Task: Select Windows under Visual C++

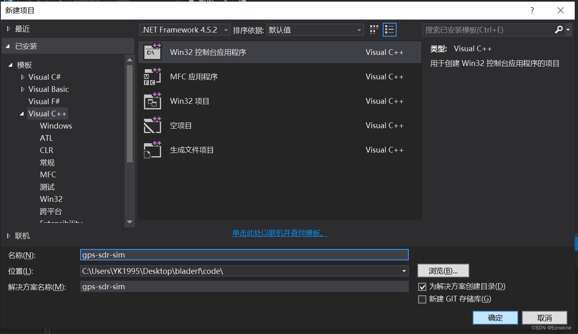Action: 56,126
